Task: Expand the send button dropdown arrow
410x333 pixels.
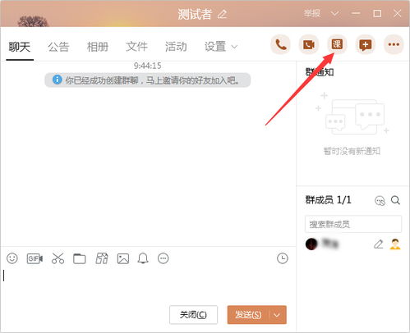Action: point(277,315)
